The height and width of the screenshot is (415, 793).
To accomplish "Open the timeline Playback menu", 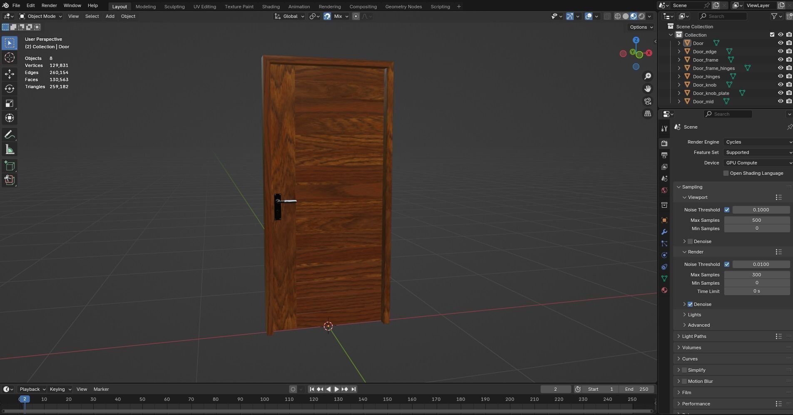I will tap(32, 389).
